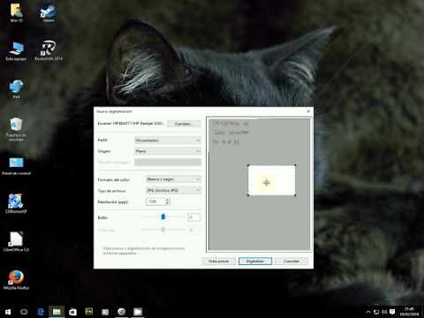This screenshot has height=318, width=424.
Task: Select the user folder icon at top-left of desktop
Action: point(16,13)
